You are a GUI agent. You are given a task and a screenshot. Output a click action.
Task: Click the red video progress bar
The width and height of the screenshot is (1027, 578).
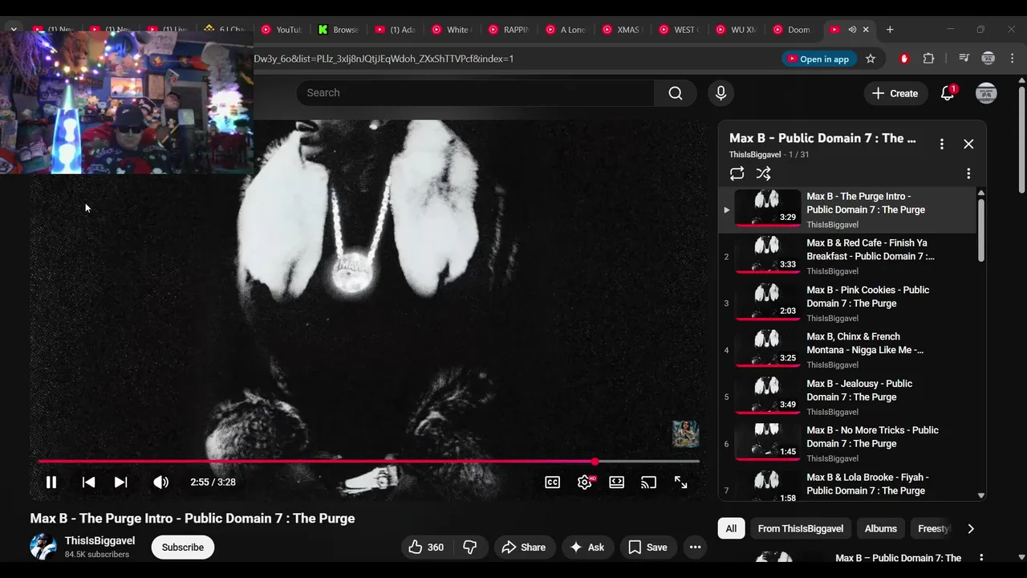coord(368,462)
